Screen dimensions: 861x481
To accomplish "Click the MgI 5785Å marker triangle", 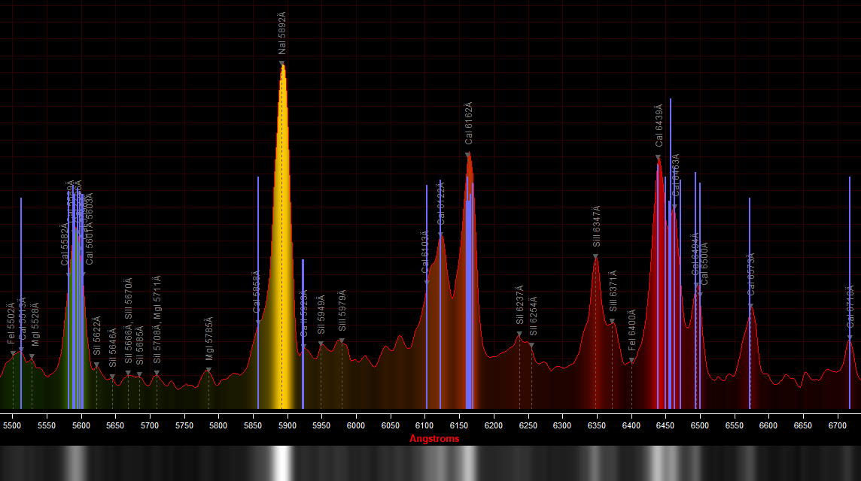I will (x=208, y=370).
